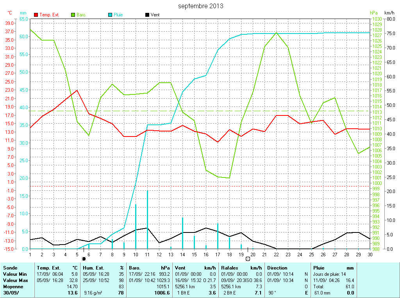Click the green Baro. legend swatch
This screenshot has width=400, height=298.
[x=73, y=15]
